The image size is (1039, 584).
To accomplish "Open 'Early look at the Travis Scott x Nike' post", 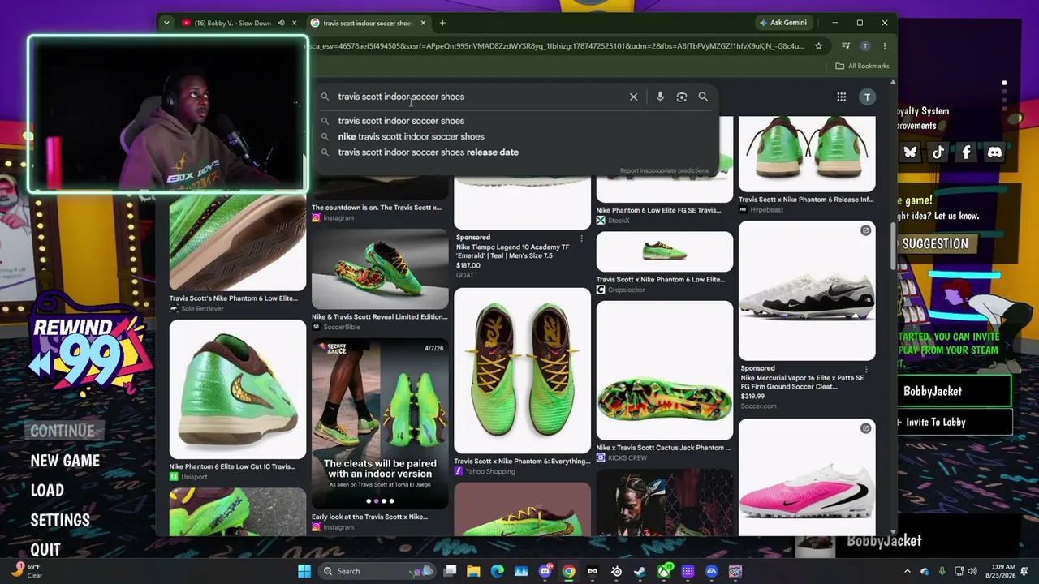I will click(380, 522).
